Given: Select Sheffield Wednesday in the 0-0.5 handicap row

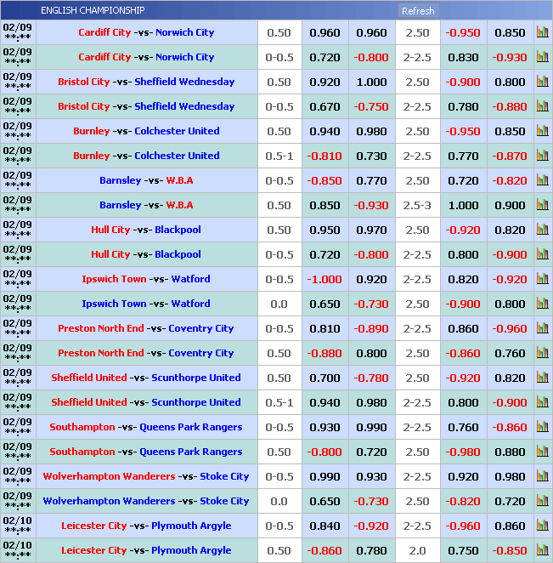Looking at the screenshot, I should (184, 107).
